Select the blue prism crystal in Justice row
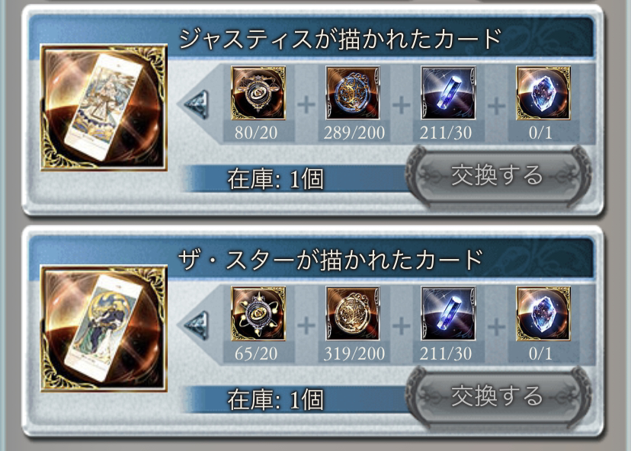The image size is (631, 451). click(x=448, y=93)
